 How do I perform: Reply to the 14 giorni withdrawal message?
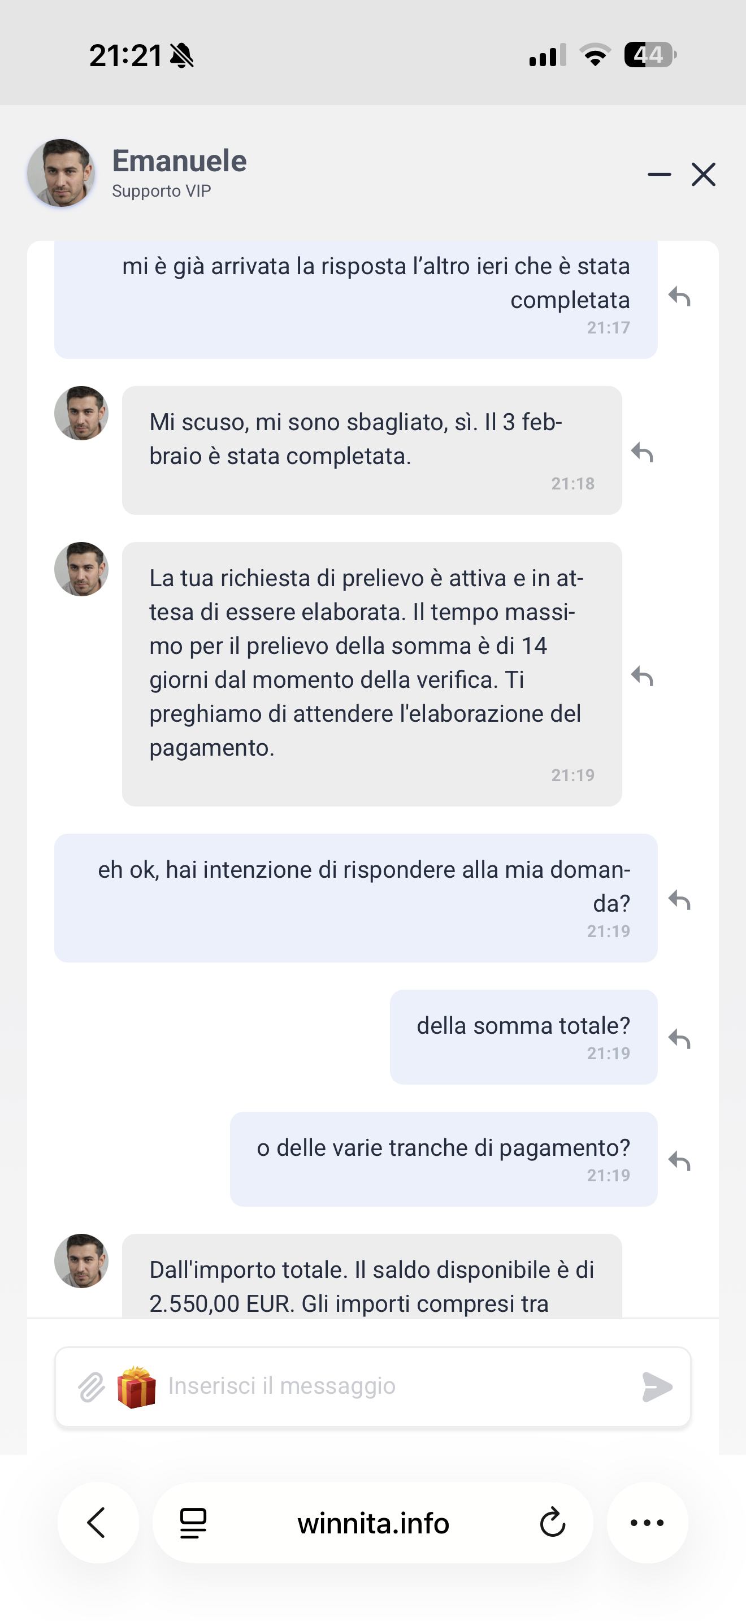tap(642, 677)
